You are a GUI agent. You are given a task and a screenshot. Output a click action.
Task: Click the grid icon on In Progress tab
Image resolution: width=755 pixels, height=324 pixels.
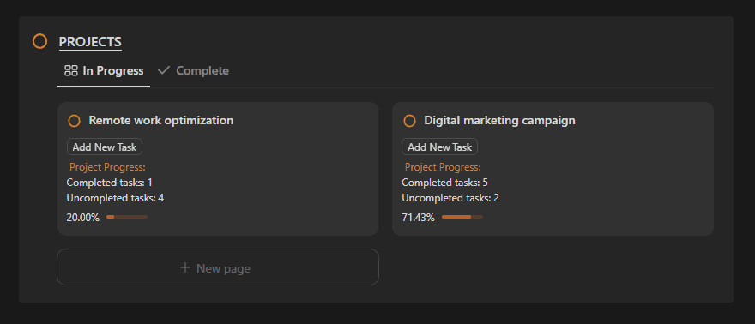point(70,70)
